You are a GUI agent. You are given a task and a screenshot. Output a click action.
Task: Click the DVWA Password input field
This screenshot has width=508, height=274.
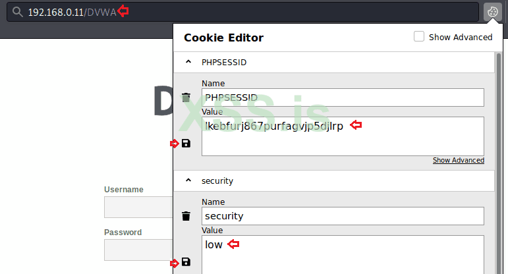pos(138,250)
